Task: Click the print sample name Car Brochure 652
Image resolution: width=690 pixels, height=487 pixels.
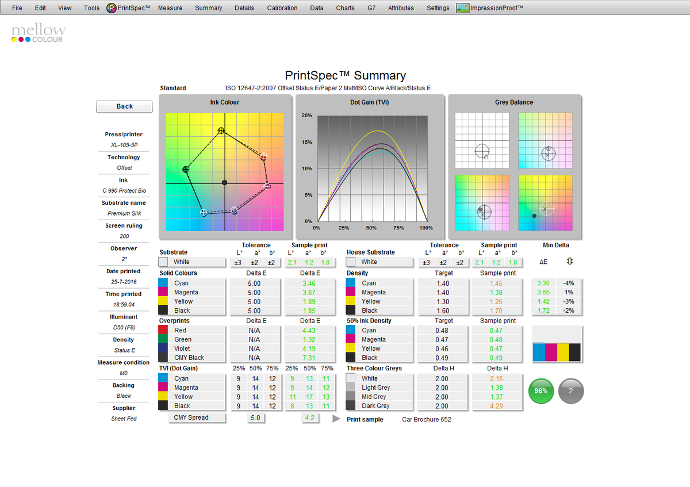Action: [427, 420]
